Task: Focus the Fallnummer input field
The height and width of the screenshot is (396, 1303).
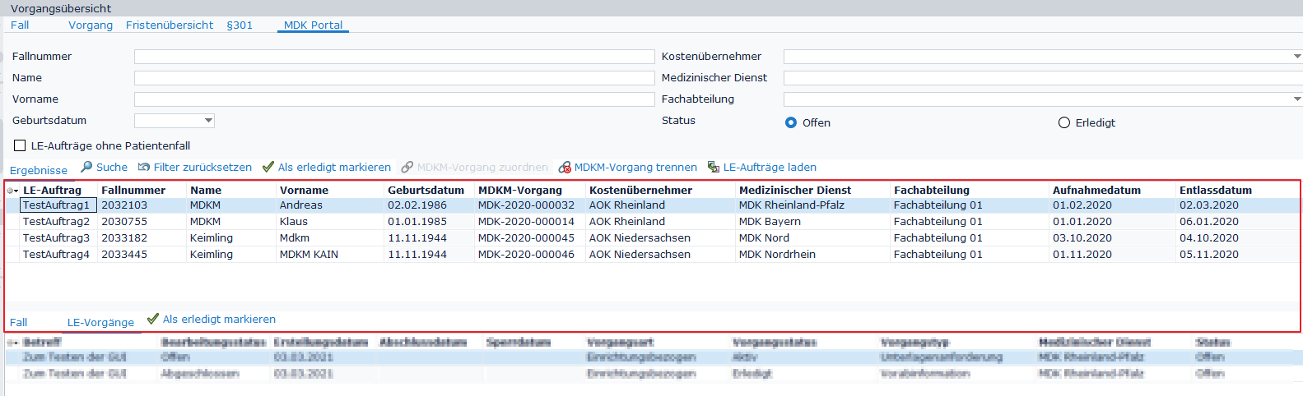Action: click(394, 57)
